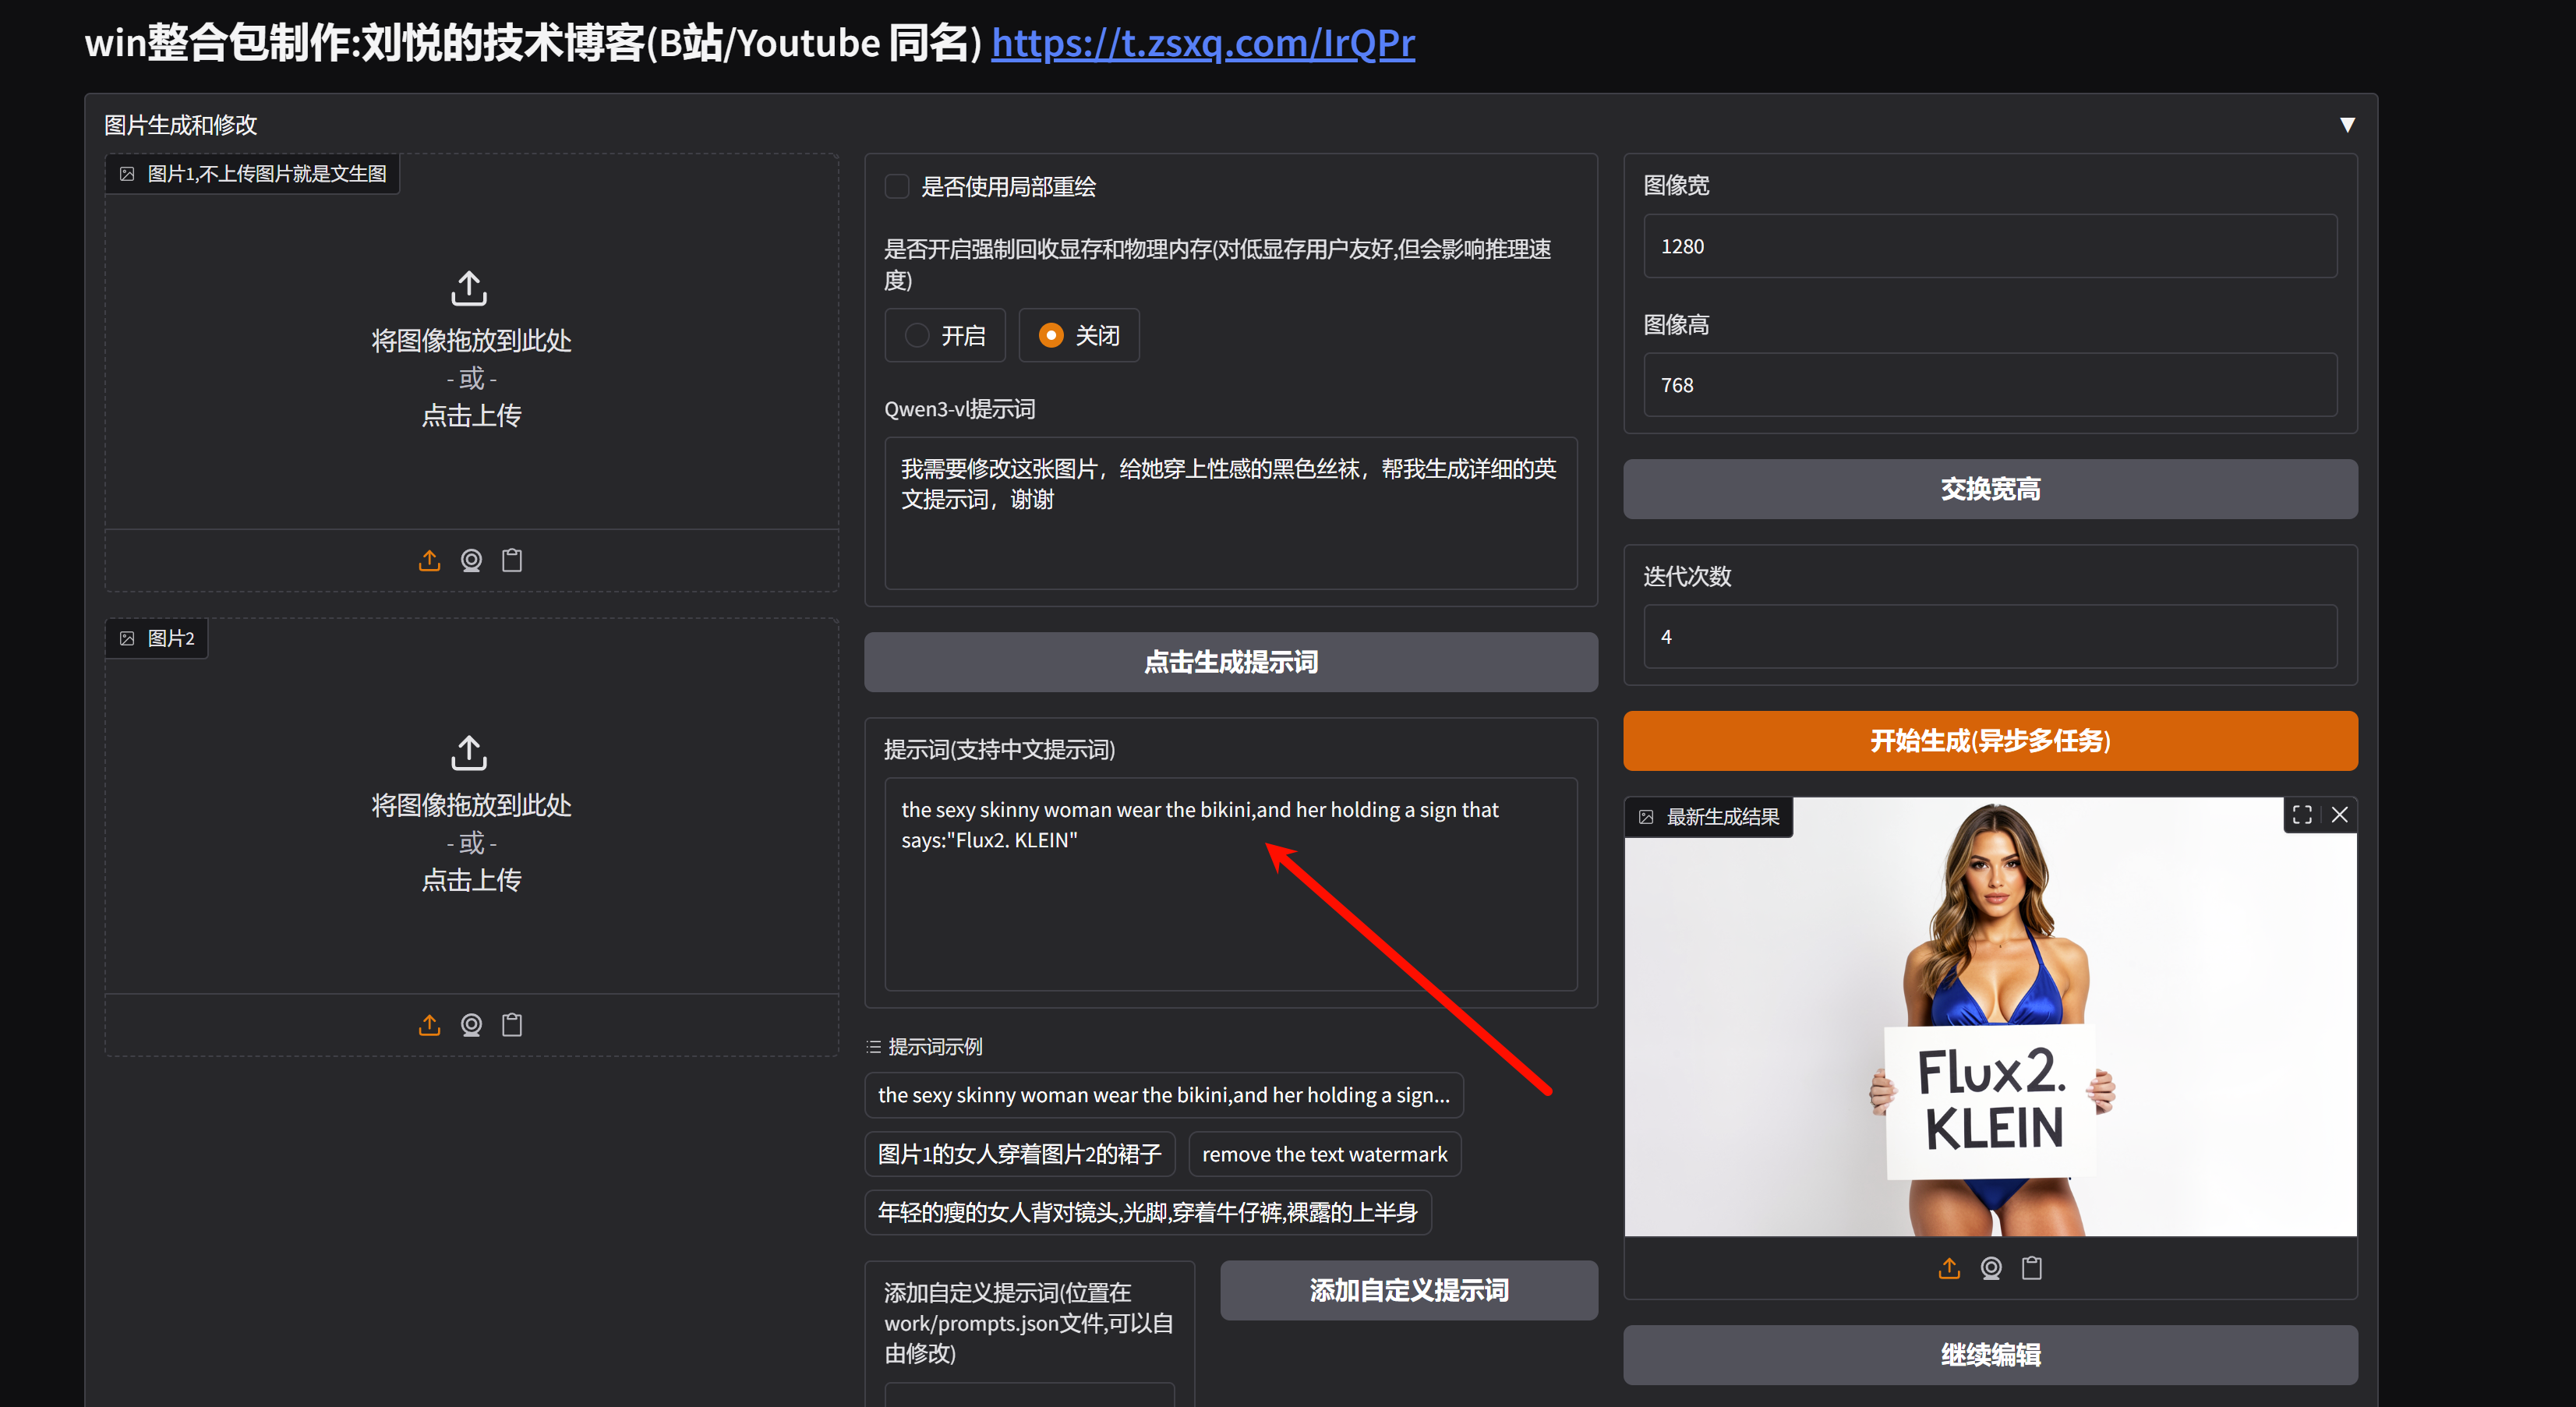The width and height of the screenshot is (2576, 1407).
Task: Click 交换宽高 button
Action: click(x=1990, y=489)
